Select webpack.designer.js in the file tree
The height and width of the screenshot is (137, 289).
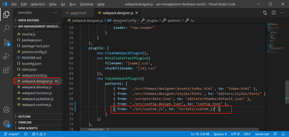[x=38, y=81]
